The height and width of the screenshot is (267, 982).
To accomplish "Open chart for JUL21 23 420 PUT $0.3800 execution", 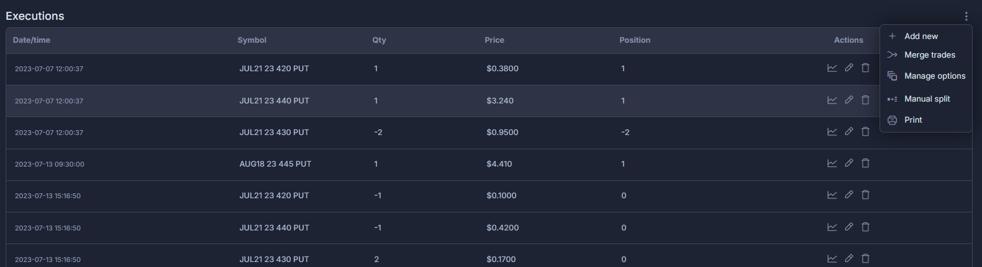I will (832, 68).
